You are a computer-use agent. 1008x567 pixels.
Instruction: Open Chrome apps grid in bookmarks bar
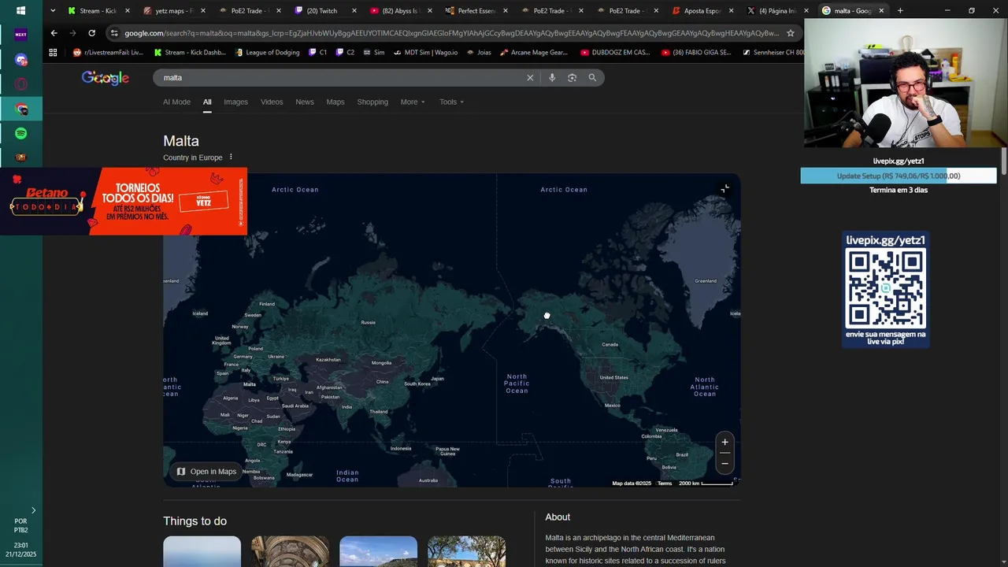[x=53, y=52]
